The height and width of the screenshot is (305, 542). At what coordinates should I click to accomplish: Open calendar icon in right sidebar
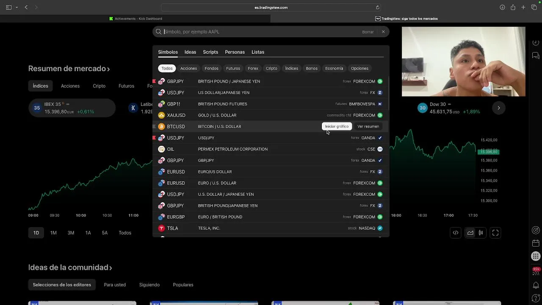(536, 243)
